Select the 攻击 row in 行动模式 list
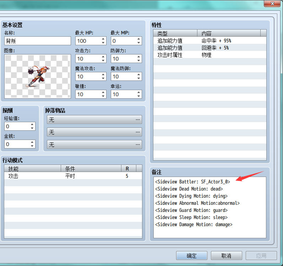 tap(73, 176)
